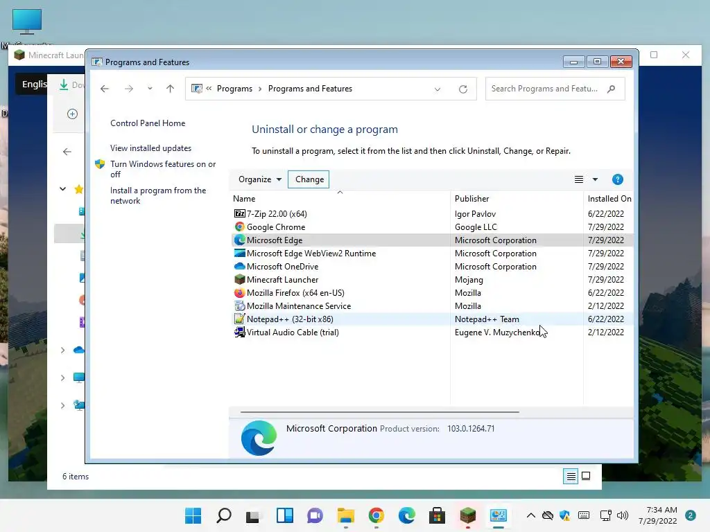Open Control Panel Home link

pyautogui.click(x=148, y=123)
